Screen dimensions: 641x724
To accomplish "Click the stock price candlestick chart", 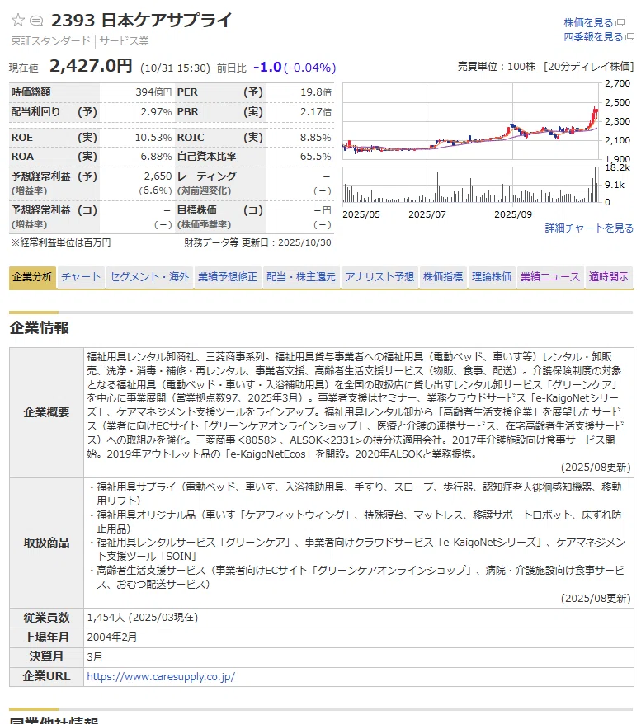I will pos(472,121).
